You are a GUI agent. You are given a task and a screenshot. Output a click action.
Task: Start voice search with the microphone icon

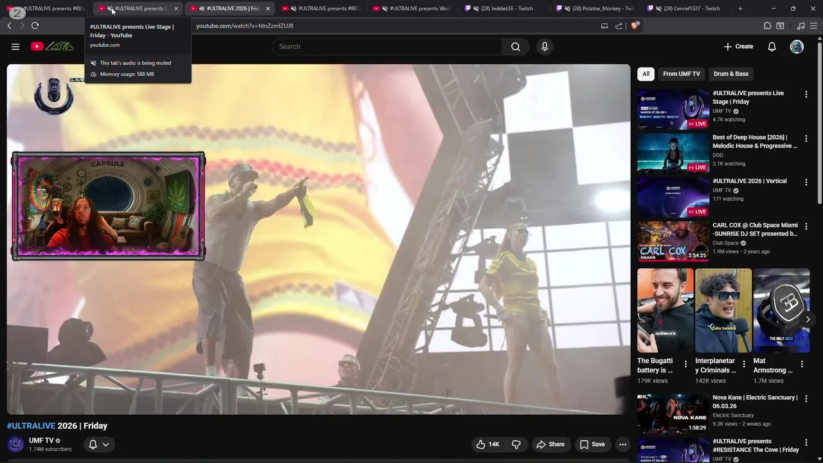(x=545, y=46)
